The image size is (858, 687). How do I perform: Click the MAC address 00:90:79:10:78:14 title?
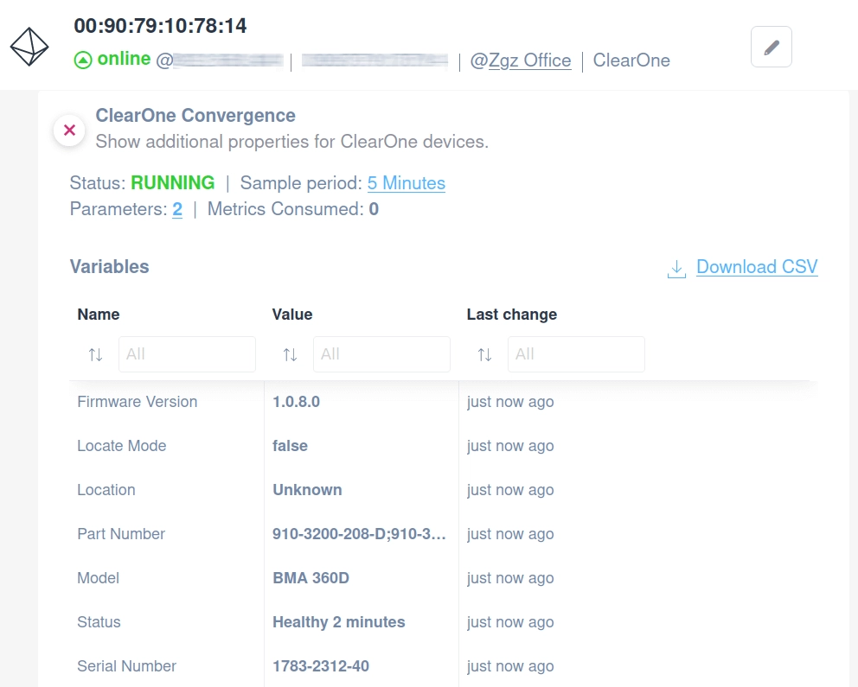coord(160,26)
